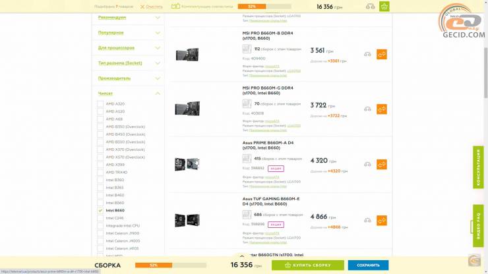Viewport: 488px width, 274px height.
Task: Open the green basket icon in top bar
Action: tap(384, 7)
